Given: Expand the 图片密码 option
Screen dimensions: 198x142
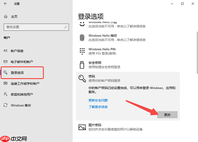Looking at the screenshot, I should click(128, 127).
